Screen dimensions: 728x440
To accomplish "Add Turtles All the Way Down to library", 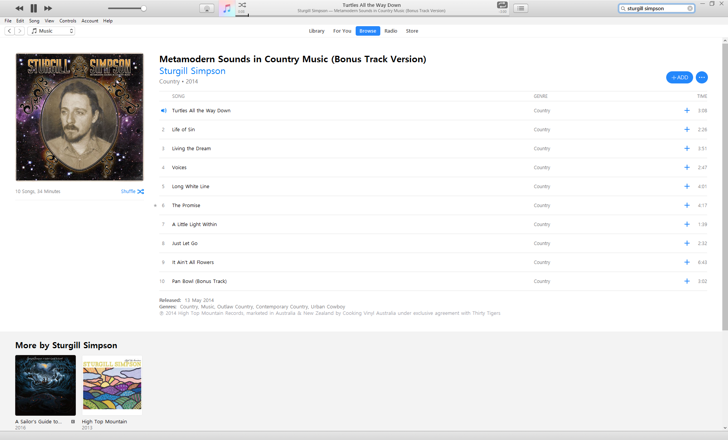I will coord(687,110).
